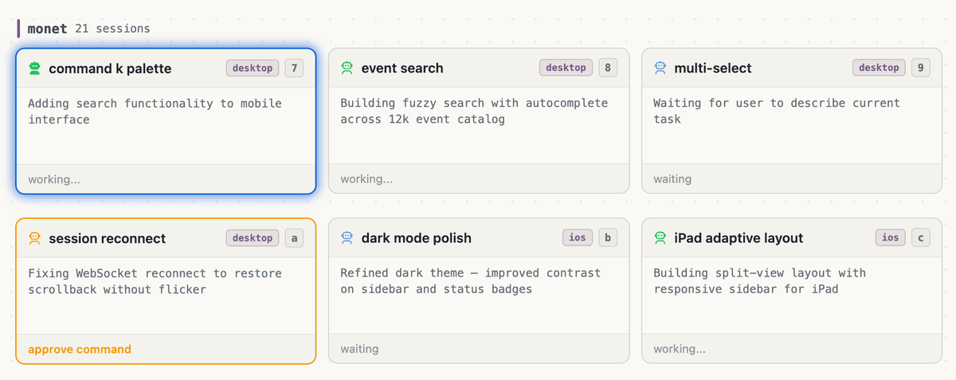956x380 pixels.
Task: Click the working... status on event search
Action: (366, 179)
